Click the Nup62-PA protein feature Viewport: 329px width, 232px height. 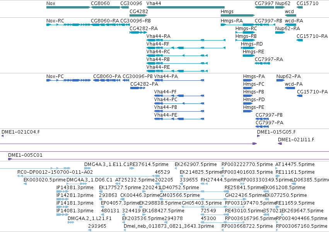pos(281,80)
